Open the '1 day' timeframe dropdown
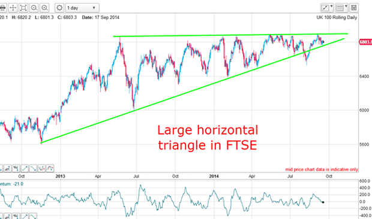 pyautogui.click(x=82, y=8)
